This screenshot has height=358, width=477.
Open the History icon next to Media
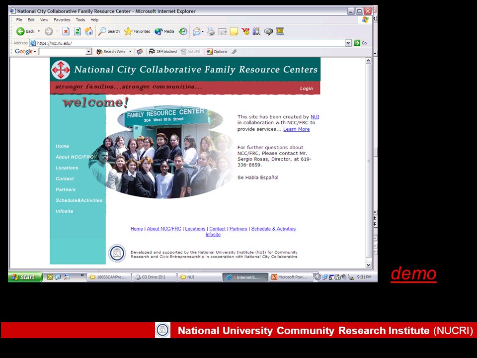pyautogui.click(x=183, y=31)
